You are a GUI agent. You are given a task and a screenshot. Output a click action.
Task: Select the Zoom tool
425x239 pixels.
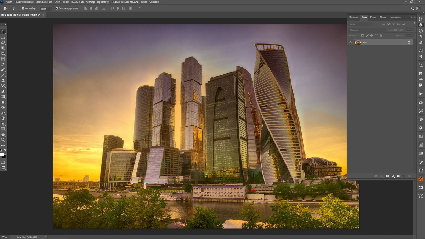click(x=4, y=140)
